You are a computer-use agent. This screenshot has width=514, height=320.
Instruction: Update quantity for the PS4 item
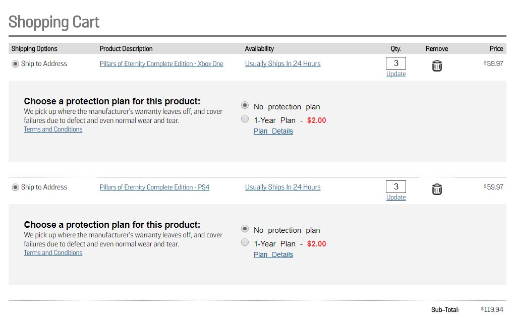[x=396, y=198]
